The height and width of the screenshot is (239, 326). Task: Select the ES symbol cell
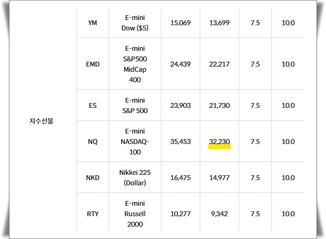pos(93,105)
